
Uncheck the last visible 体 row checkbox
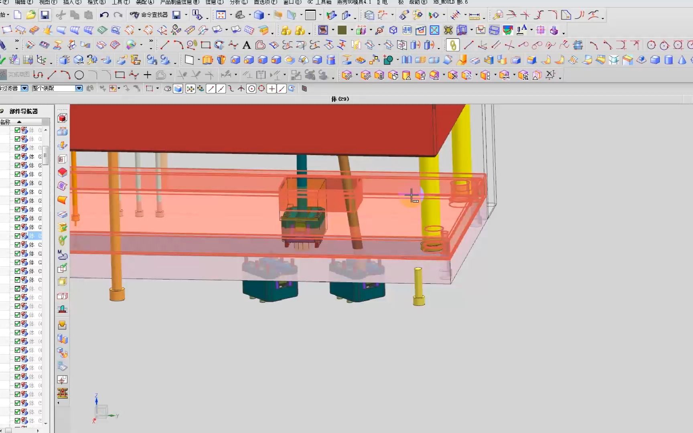click(17, 421)
